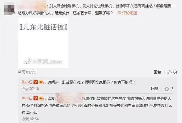Click the membership badge in the 02:54 reply
This screenshot has height=123, width=182.
pyautogui.click(x=41, y=98)
